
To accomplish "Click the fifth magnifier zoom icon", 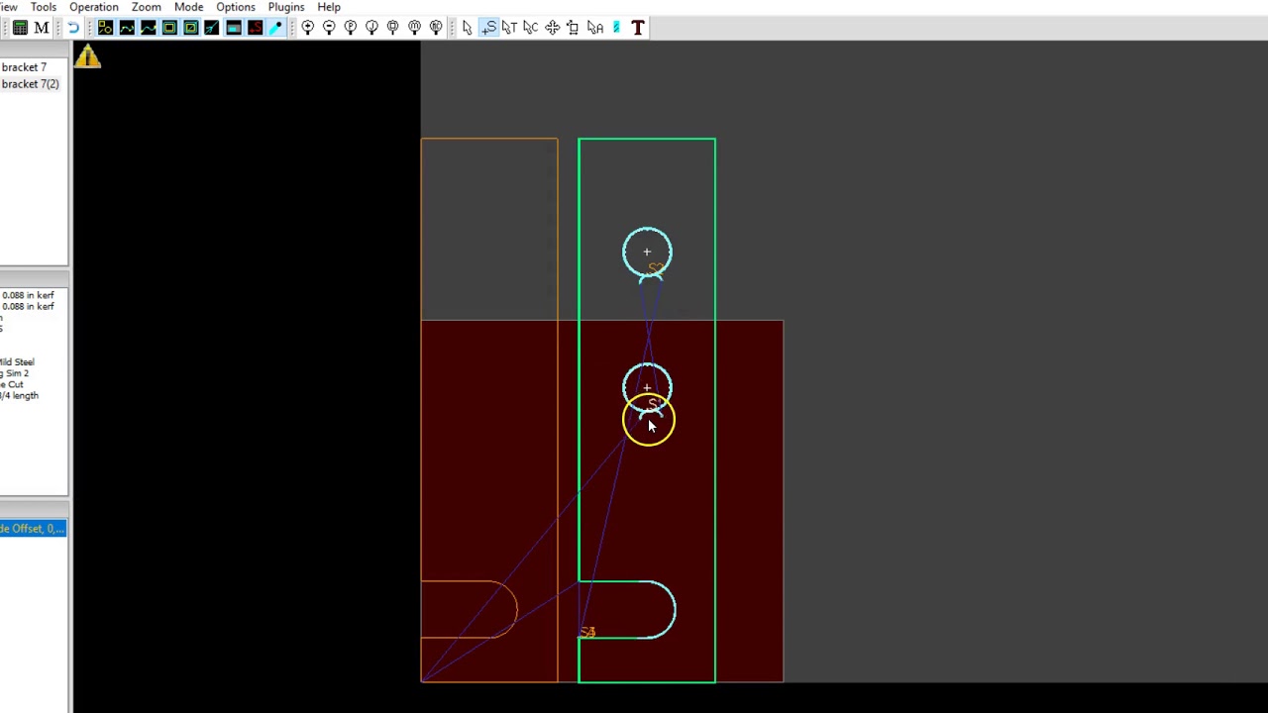I will pos(393,28).
